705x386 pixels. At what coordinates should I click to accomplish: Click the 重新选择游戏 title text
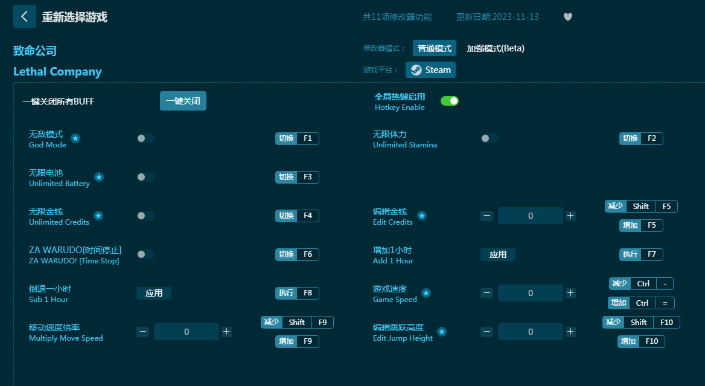pyautogui.click(x=75, y=17)
